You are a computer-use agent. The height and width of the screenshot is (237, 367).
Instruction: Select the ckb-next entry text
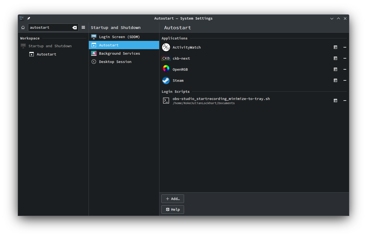pyautogui.click(x=181, y=58)
